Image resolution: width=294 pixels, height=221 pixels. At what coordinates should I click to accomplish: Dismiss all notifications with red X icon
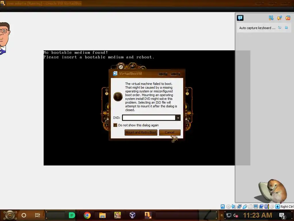pyautogui.click(x=288, y=18)
